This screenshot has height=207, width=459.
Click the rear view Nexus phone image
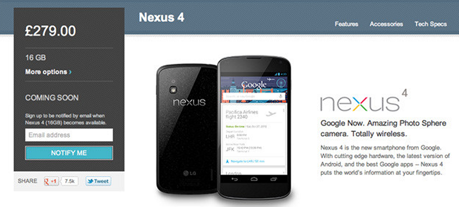coord(187,129)
